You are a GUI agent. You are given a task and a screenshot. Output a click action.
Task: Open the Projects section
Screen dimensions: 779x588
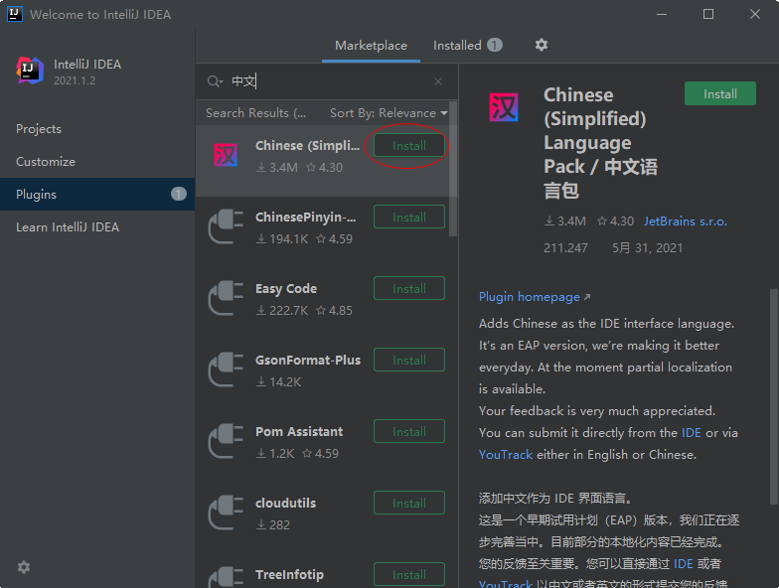click(97, 129)
